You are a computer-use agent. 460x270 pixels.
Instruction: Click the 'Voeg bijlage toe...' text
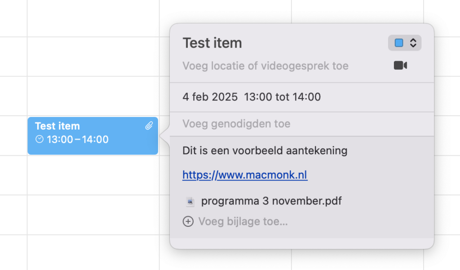coord(243,221)
